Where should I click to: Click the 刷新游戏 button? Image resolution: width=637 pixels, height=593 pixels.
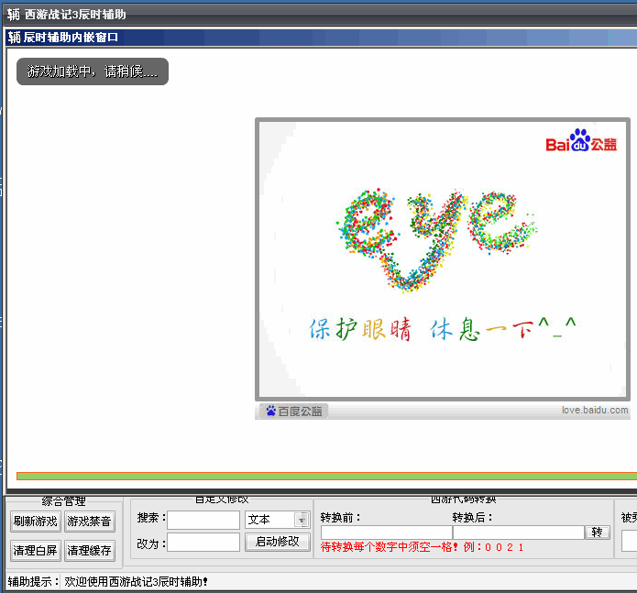tap(35, 522)
